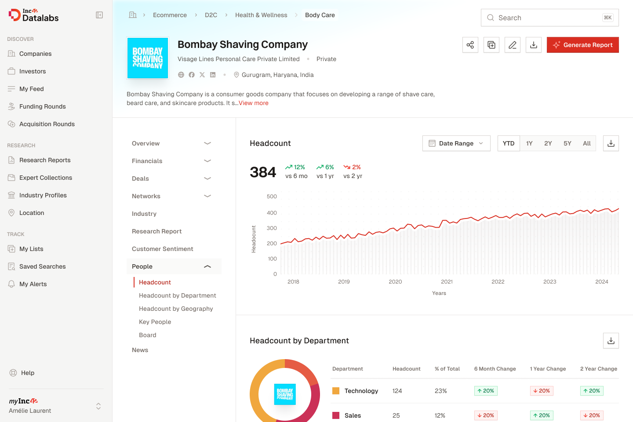Select Headcount by Department in navigation

pos(178,295)
